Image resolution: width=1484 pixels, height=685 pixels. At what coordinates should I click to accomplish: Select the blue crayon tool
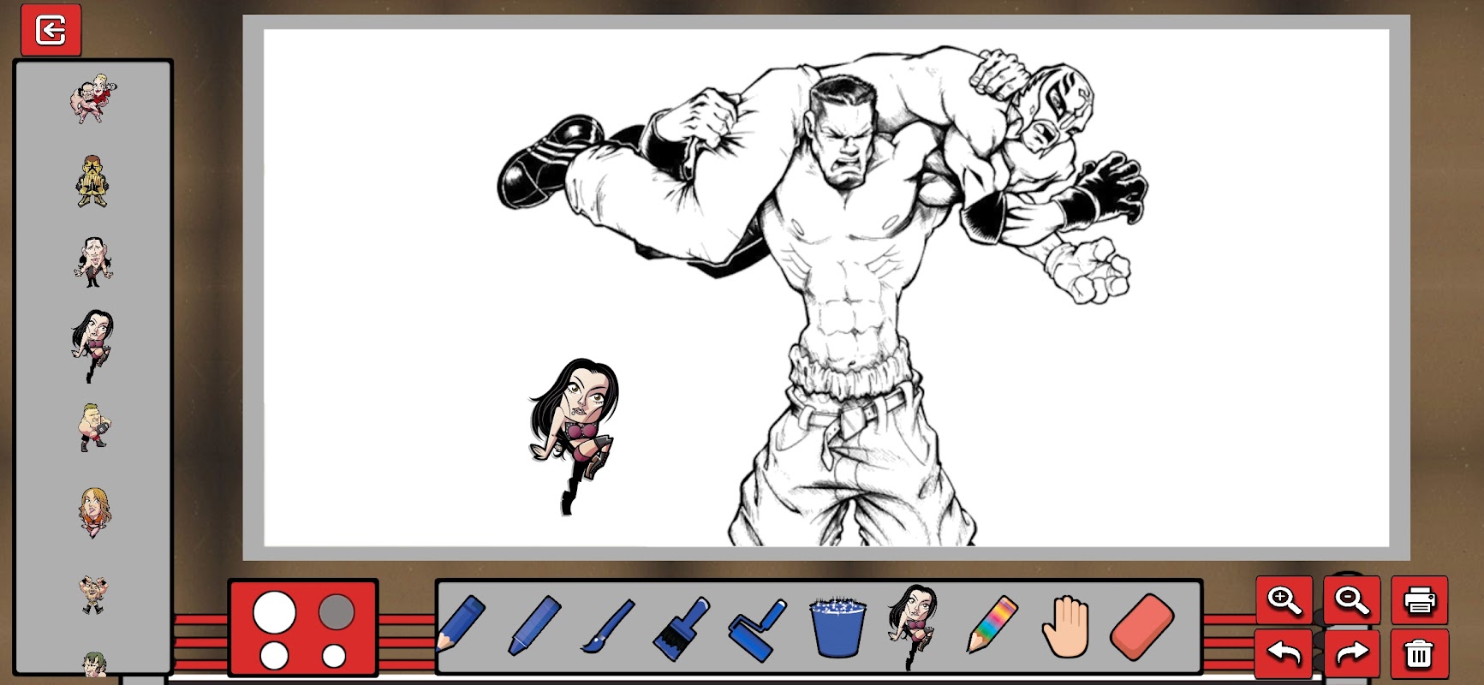point(534,626)
